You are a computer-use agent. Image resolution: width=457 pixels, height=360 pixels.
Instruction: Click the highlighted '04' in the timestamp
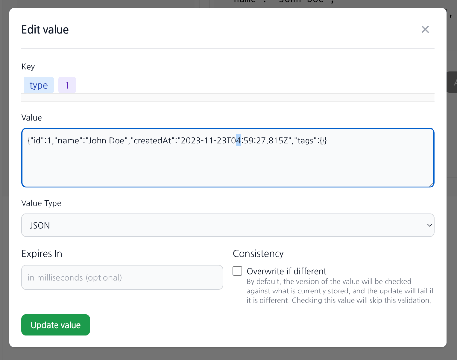[x=238, y=141]
